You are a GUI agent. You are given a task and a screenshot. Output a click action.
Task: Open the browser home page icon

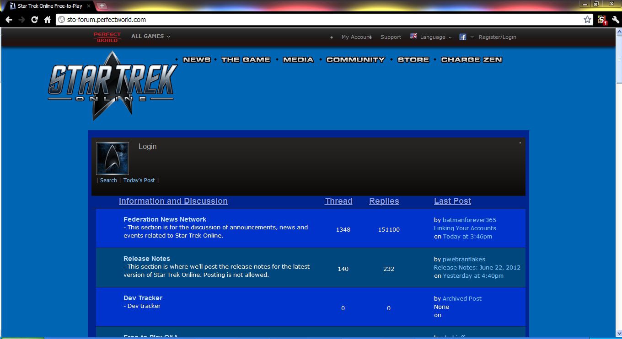(47, 20)
